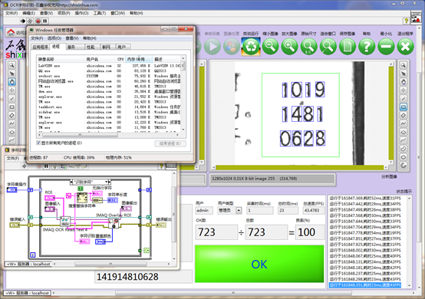Image resolution: width=425 pixels, height=299 pixels.
Task: Toggle 显示所有用户的进程 checkbox in Task Manager
Action: click(38, 143)
